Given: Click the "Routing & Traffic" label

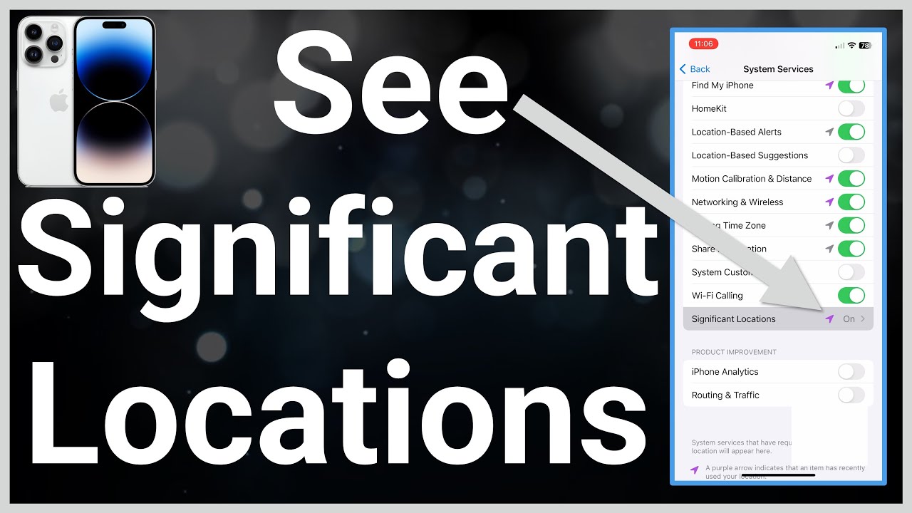Looking at the screenshot, I should click(x=725, y=395).
